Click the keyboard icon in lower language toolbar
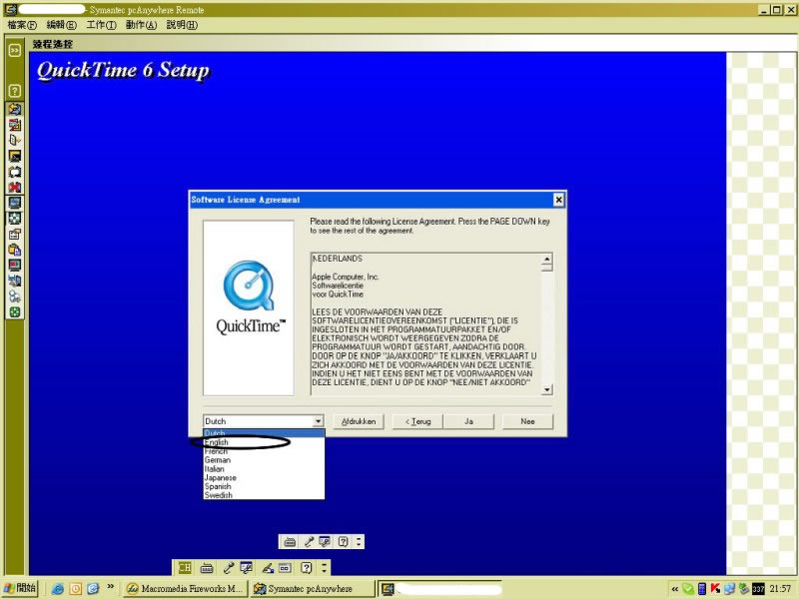 click(x=207, y=567)
